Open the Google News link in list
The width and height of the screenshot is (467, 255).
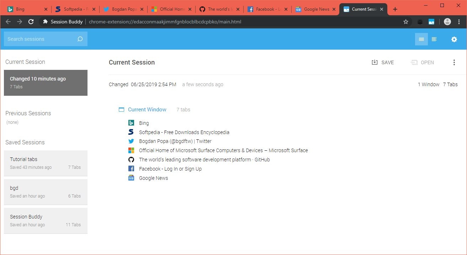pos(154,178)
